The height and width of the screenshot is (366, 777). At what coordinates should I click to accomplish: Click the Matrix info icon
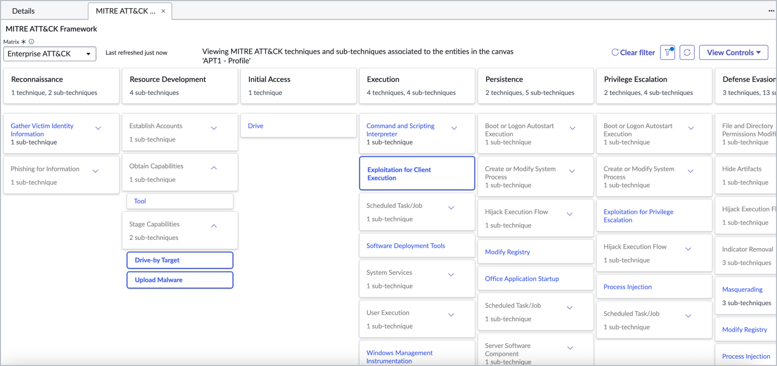pos(31,42)
